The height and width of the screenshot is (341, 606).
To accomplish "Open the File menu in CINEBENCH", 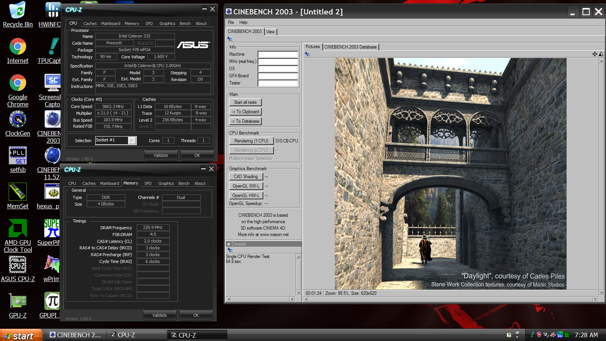I will pyautogui.click(x=231, y=22).
